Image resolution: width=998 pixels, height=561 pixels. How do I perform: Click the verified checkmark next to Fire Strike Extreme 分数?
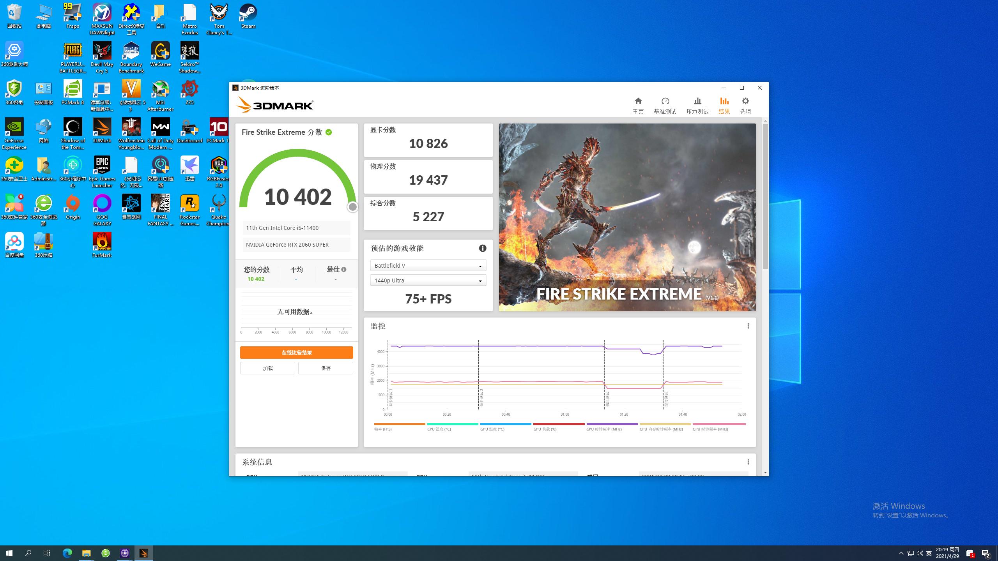coord(329,132)
